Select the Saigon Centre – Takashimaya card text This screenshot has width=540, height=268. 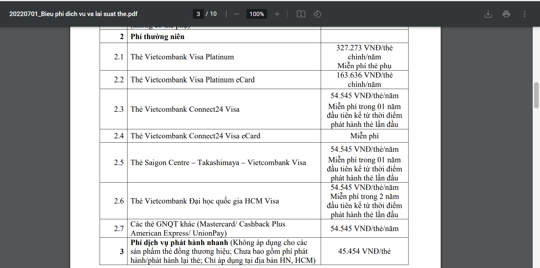(218, 163)
